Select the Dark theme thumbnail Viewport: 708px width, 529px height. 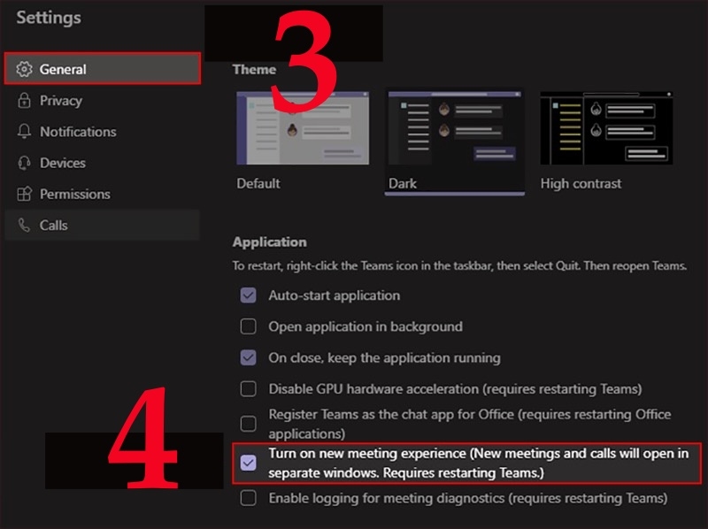(455, 128)
